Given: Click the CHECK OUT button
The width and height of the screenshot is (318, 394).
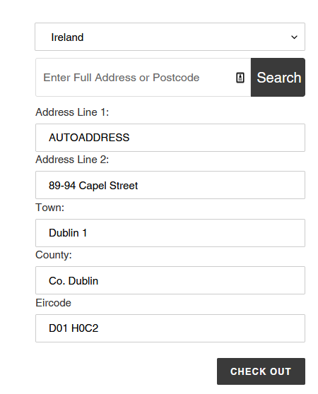Looking at the screenshot, I should 261,371.
